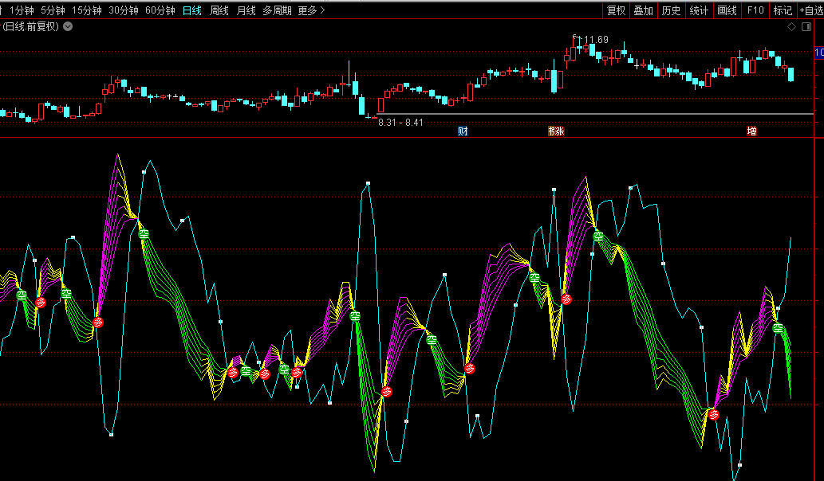Click the lowest red 多 signal marker
Image resolution: width=824 pixels, height=481 pixels.
(714, 414)
